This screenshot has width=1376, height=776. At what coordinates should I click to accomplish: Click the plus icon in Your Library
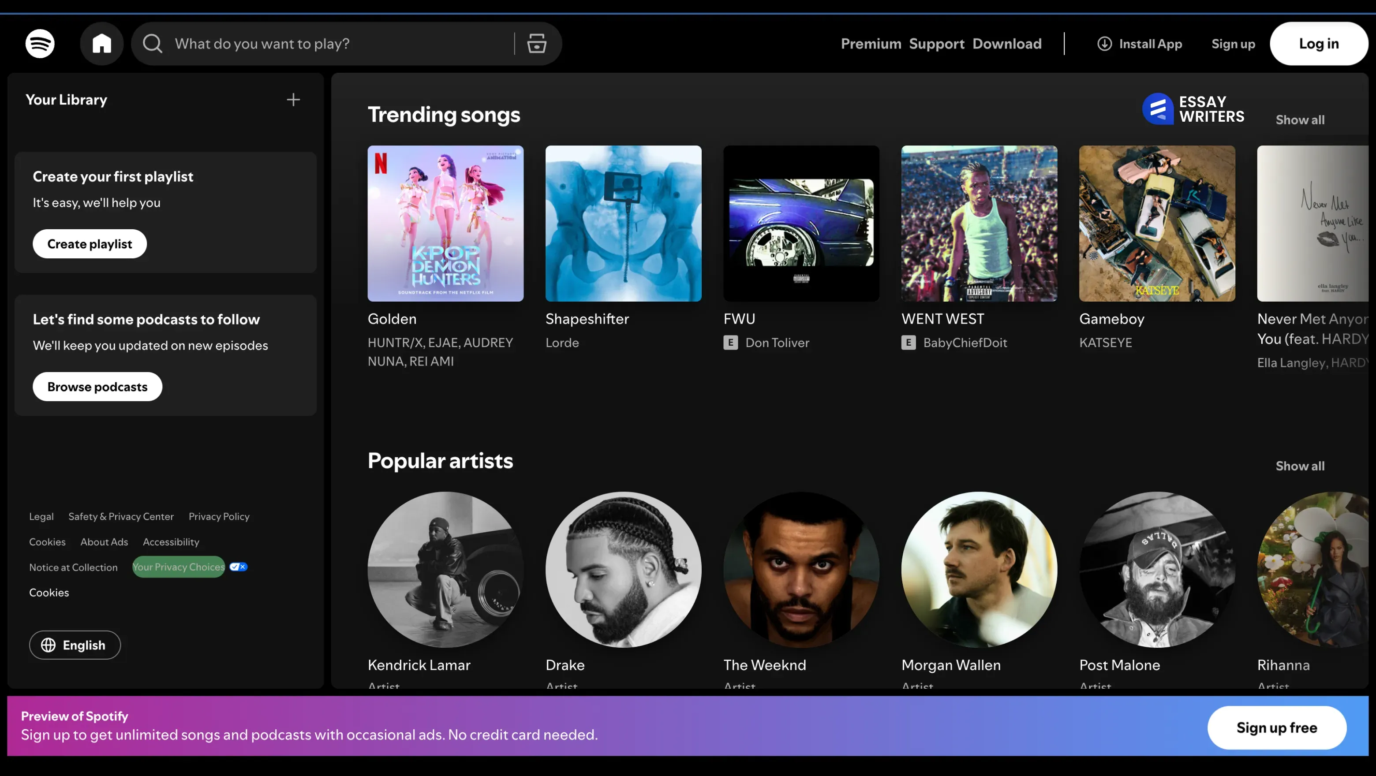293,100
